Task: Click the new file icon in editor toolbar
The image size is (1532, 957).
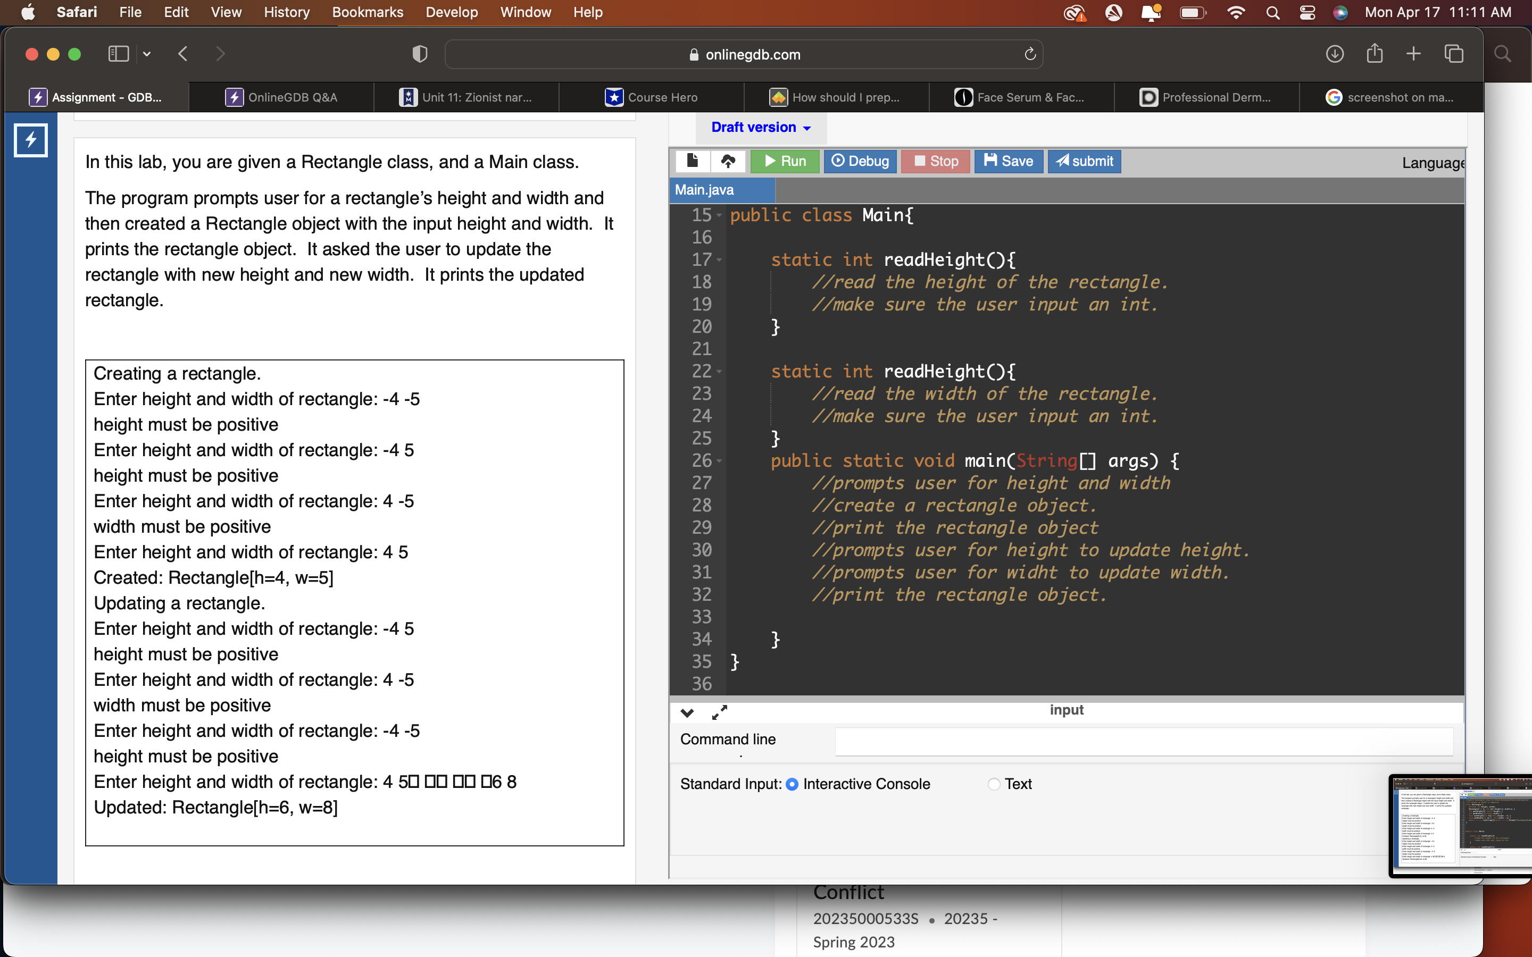Action: coord(692,161)
